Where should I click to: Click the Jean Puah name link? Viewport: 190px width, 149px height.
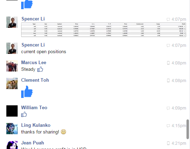pos(32,143)
